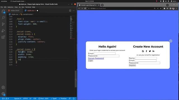Open the Source Control view

(x=3, y=24)
